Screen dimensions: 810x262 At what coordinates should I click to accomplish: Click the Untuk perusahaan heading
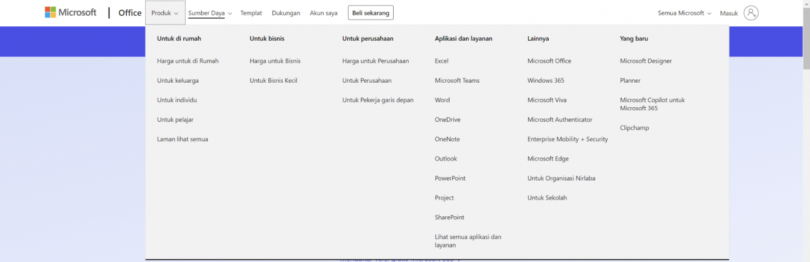tap(368, 38)
